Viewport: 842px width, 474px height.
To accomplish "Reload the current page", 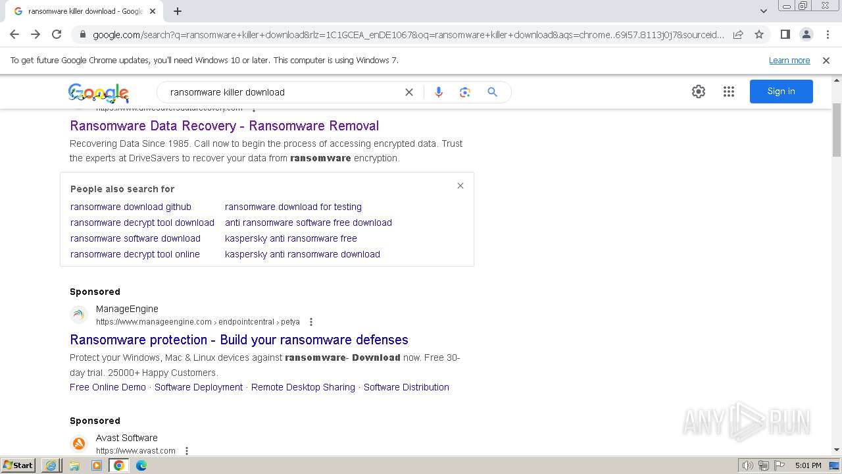I will point(57,34).
